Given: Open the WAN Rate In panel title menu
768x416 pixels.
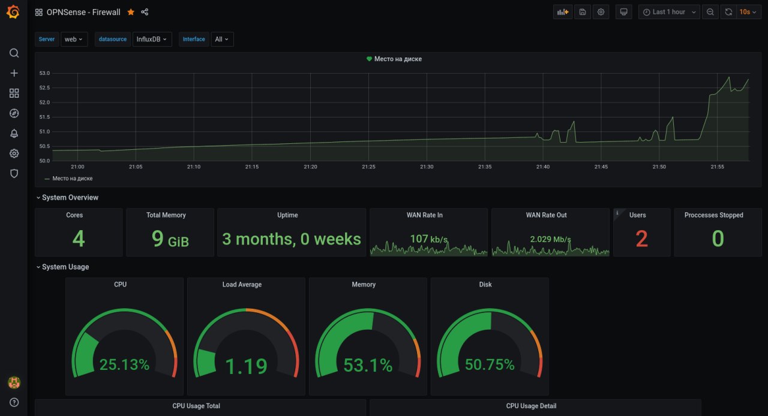Looking at the screenshot, I should pos(425,215).
